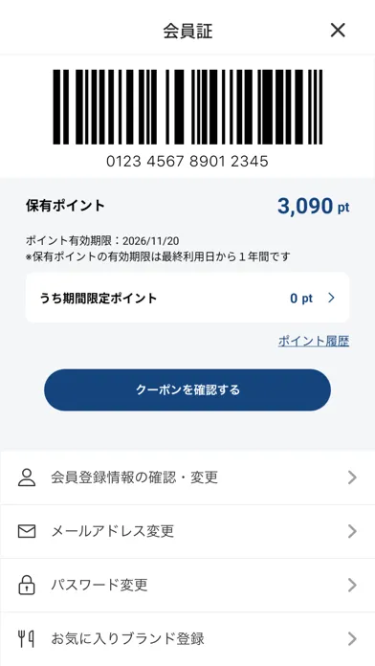Screen dimensions: 375x666
Task: Click the padlock icon for パスワード変更
Action: [27, 585]
